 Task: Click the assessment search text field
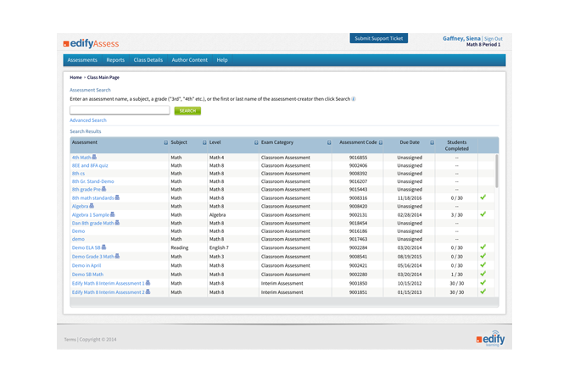click(120, 110)
